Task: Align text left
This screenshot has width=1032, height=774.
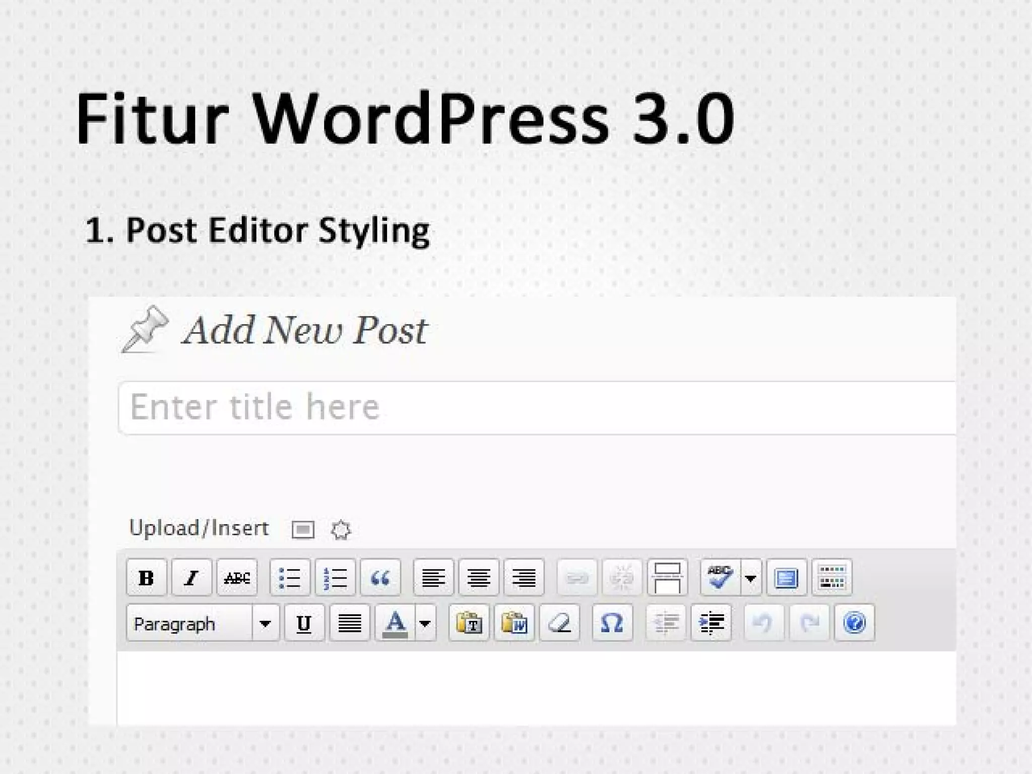Action: (x=433, y=577)
